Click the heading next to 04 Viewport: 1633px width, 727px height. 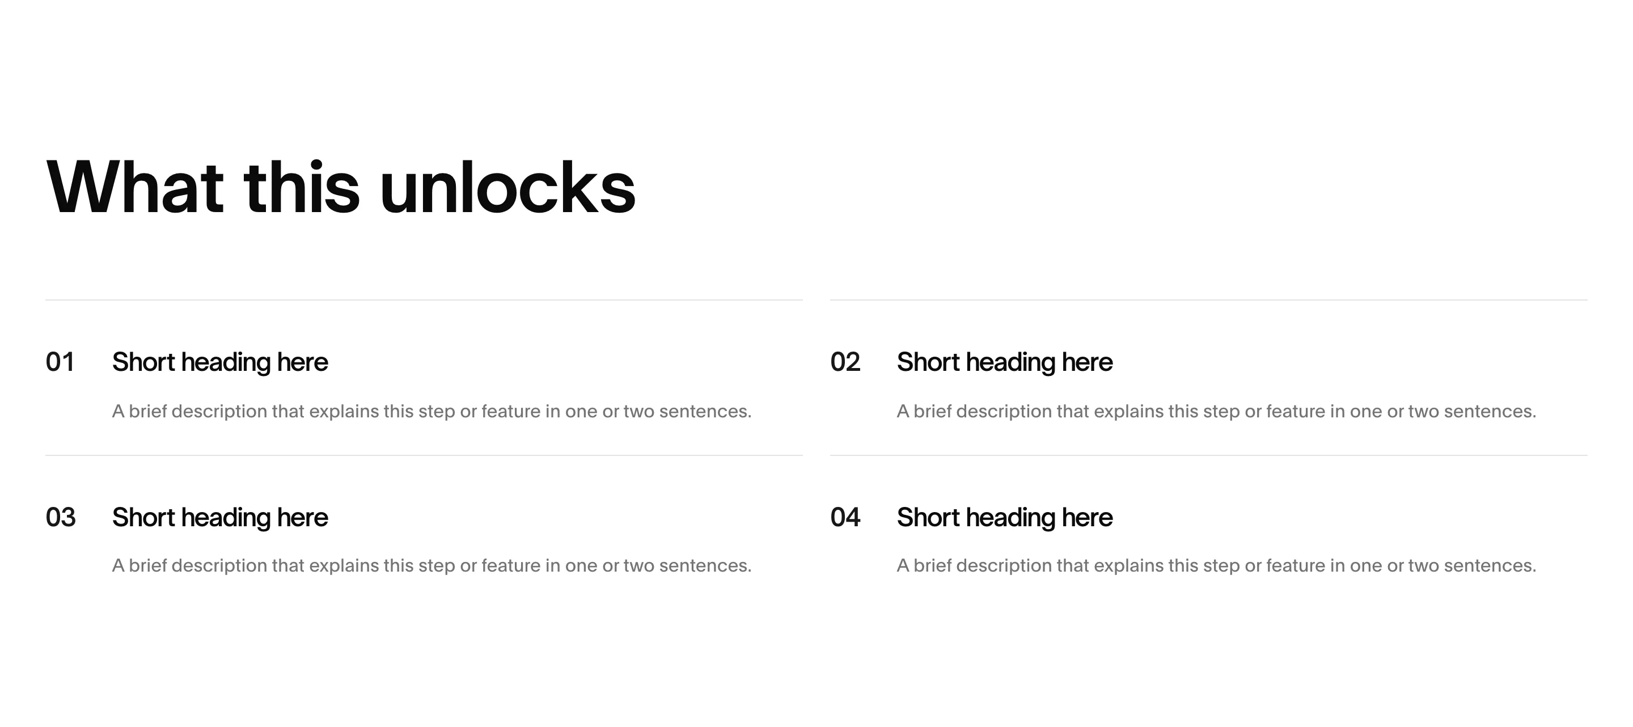point(1005,518)
